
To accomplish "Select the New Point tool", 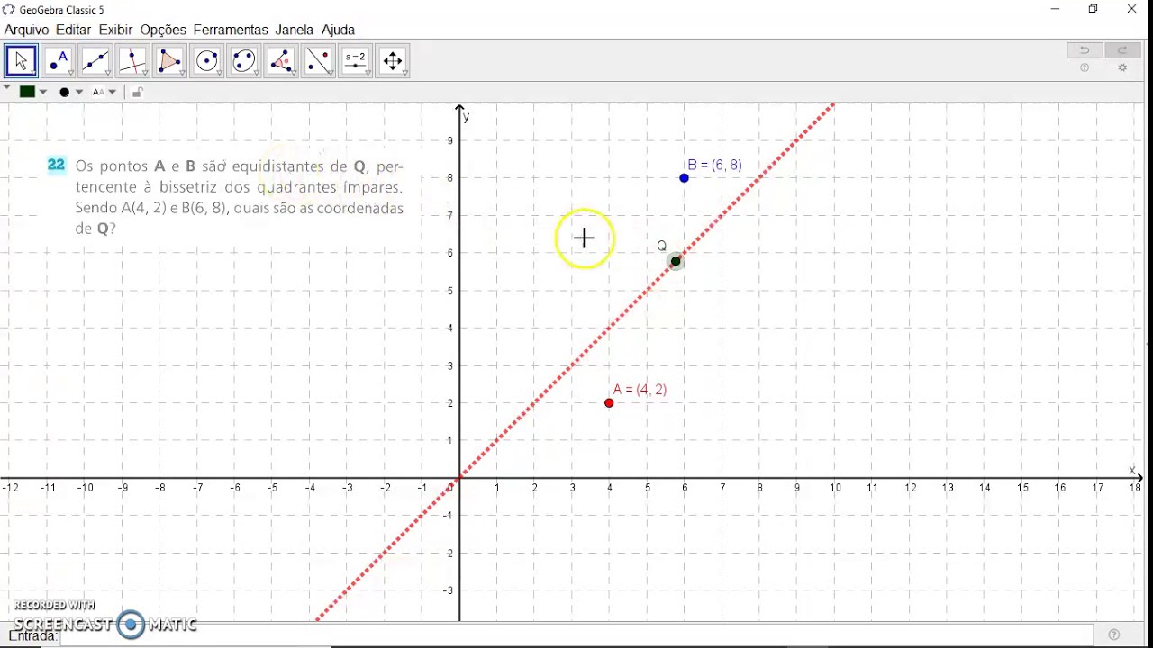I will click(x=59, y=61).
